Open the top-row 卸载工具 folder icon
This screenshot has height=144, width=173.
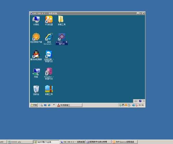61,20
